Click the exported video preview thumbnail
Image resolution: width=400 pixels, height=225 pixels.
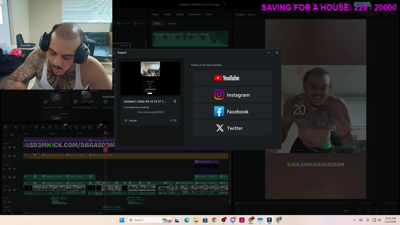click(x=150, y=78)
